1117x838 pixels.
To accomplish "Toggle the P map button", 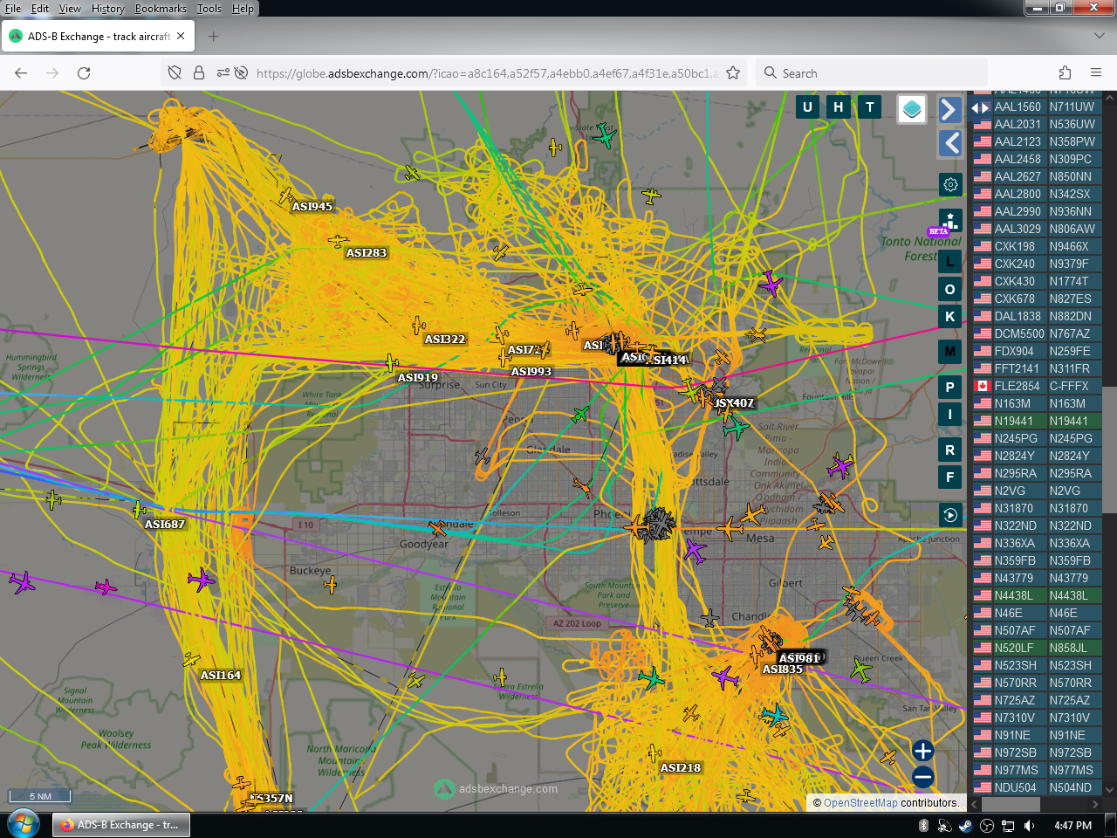I will tap(950, 387).
